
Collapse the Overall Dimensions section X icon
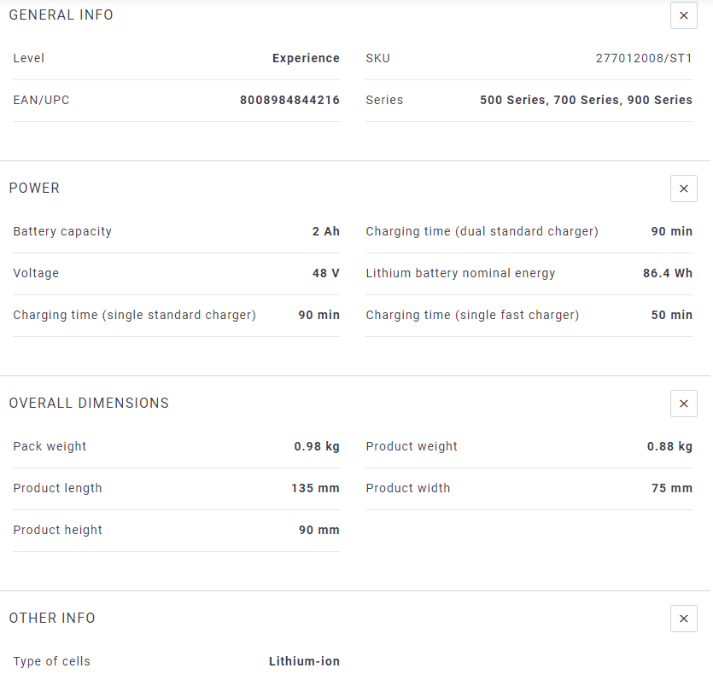point(683,404)
